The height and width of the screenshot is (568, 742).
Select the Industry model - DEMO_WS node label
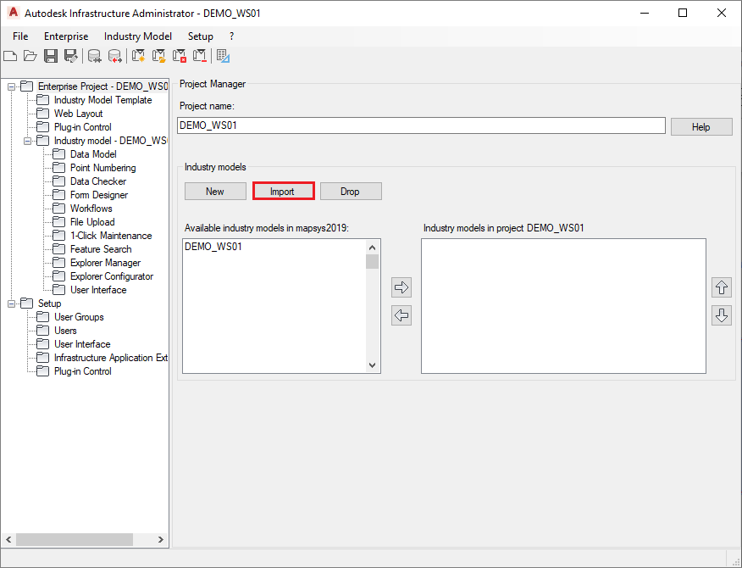pos(110,142)
